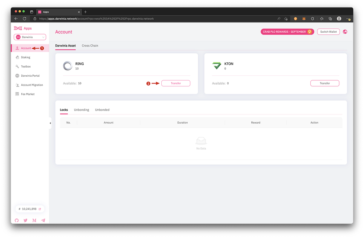Click the browser address bar

[153, 18]
